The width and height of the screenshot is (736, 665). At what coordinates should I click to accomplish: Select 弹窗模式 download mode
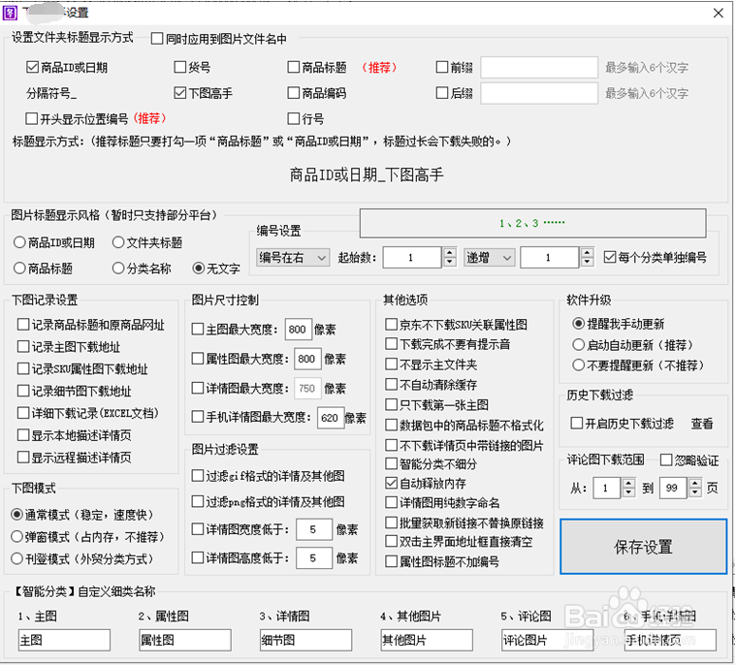pyautogui.click(x=16, y=536)
